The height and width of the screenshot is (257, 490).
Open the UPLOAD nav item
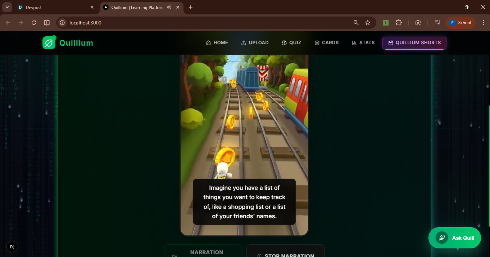(x=255, y=42)
